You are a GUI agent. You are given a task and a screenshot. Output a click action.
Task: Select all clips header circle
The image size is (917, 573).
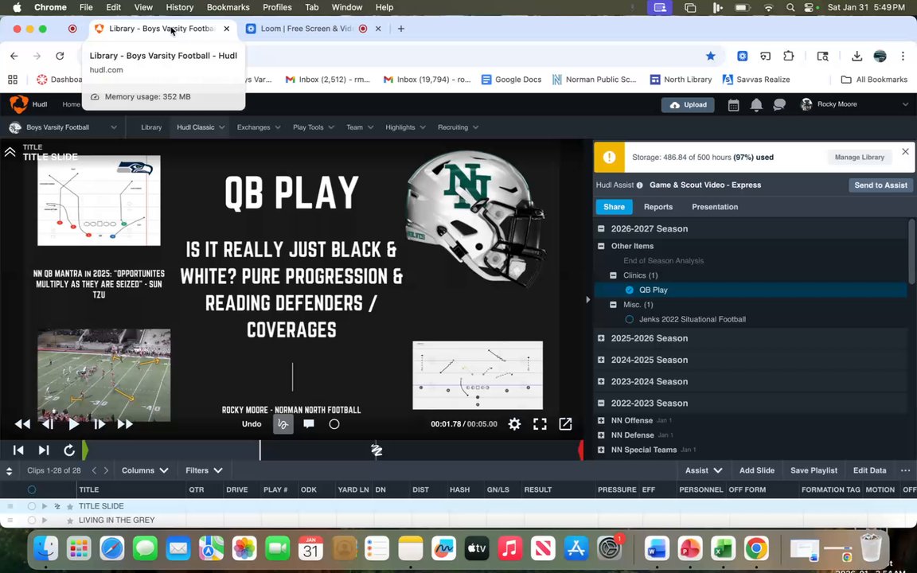coord(32,489)
